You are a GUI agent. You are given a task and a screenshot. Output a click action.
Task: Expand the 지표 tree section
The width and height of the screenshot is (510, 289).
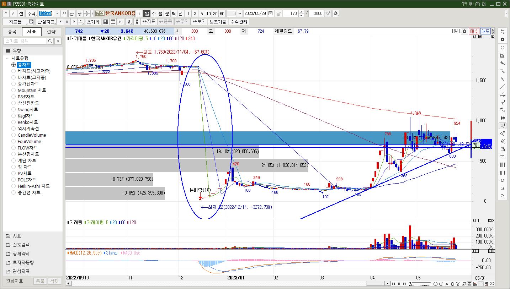pos(8,236)
